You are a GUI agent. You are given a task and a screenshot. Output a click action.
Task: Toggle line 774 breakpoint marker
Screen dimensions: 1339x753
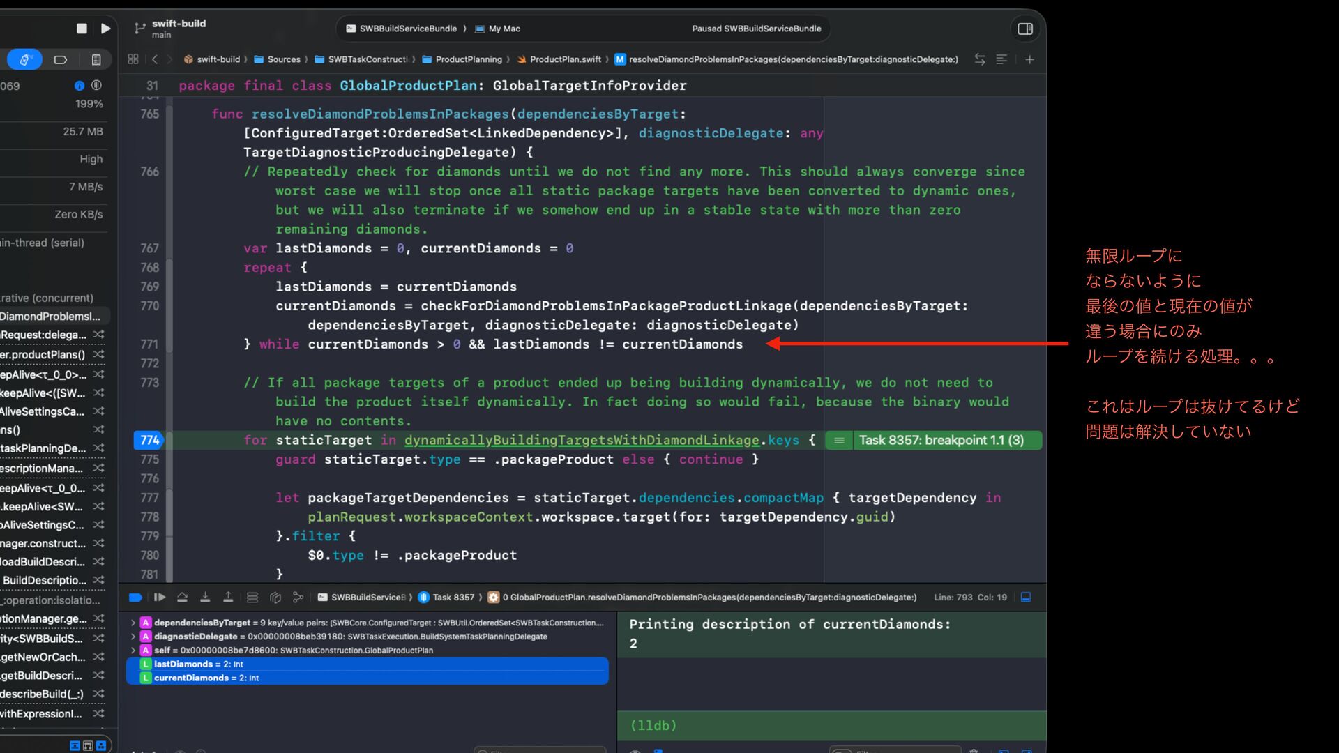tap(149, 440)
